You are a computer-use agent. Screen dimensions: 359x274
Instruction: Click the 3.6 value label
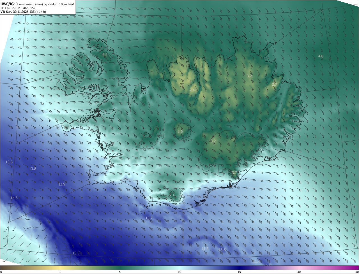[180, 132]
